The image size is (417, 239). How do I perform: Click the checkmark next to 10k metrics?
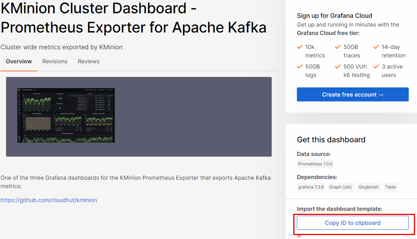(300, 47)
